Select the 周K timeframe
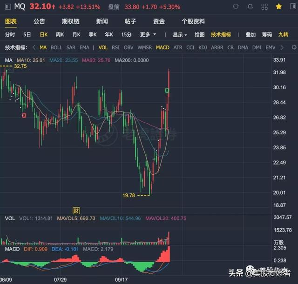Viewport: 298px width, 284px height. coord(60,34)
